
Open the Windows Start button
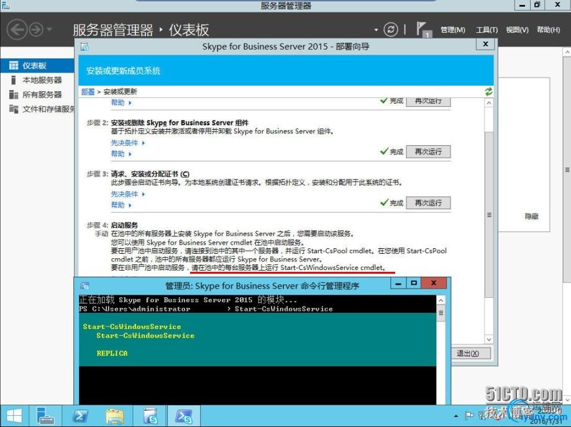click(x=14, y=416)
